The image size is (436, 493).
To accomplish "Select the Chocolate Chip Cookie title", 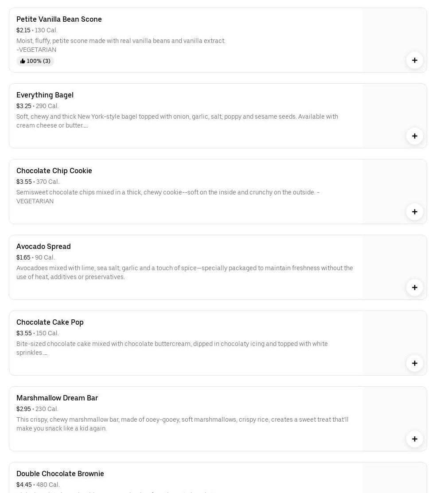I will click(x=54, y=171).
